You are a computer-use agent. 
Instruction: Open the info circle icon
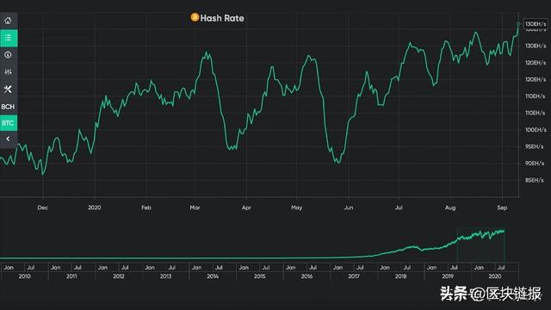point(8,55)
